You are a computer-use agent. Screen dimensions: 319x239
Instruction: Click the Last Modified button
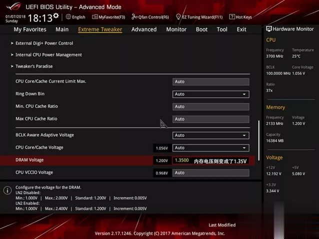click(x=222, y=225)
